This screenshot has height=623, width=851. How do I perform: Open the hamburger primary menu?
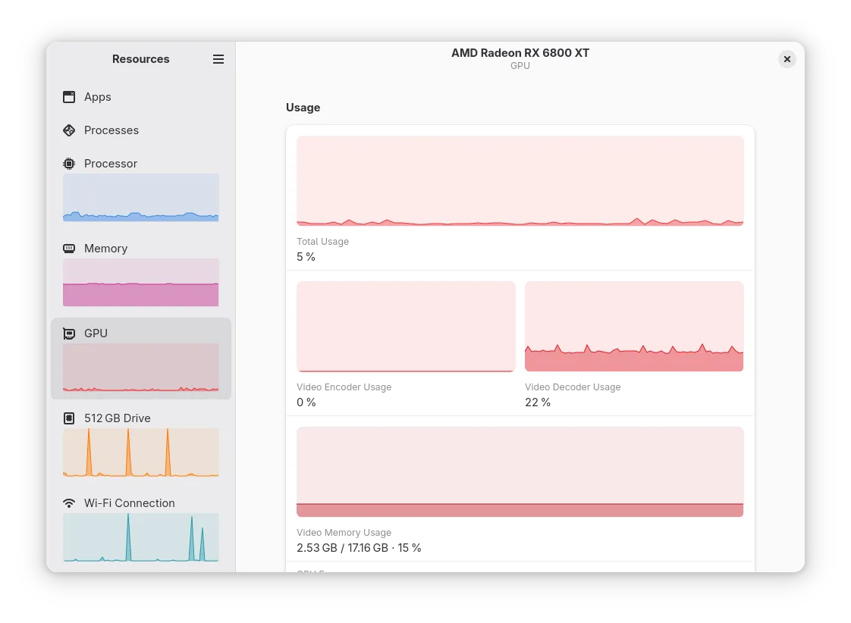pos(218,59)
